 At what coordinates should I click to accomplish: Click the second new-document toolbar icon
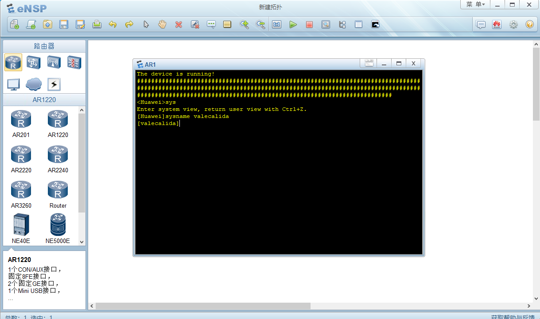click(x=31, y=24)
